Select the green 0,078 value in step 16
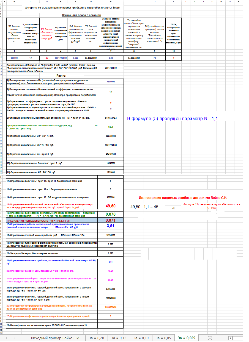This screenshot has height=342, width=249. coord(111,214)
